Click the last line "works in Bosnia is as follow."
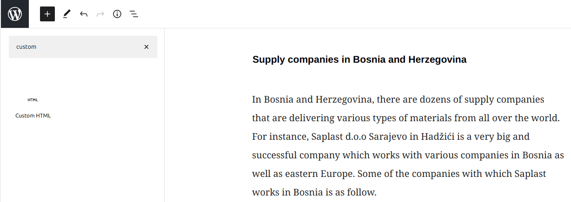The width and height of the screenshot is (571, 202). [314, 192]
